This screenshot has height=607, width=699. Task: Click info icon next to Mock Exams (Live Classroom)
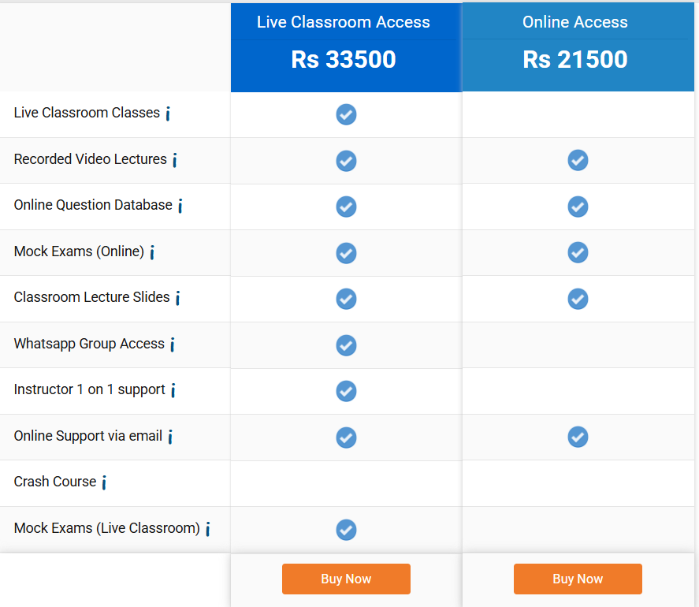pos(207,529)
